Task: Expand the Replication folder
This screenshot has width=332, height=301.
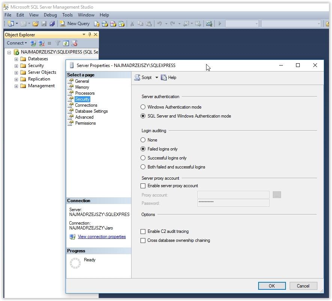Action: click(16, 79)
